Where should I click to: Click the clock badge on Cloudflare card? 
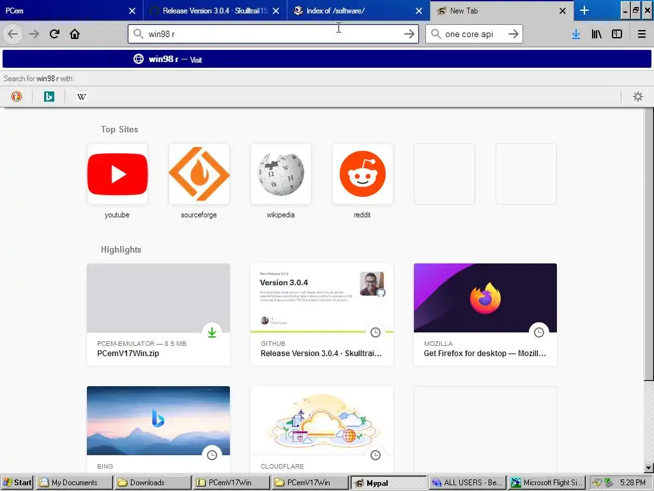tap(376, 455)
